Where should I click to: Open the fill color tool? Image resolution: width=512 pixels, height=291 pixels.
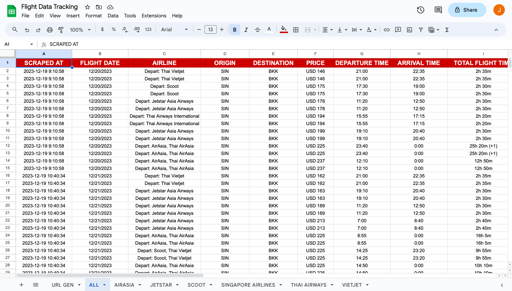click(x=283, y=29)
